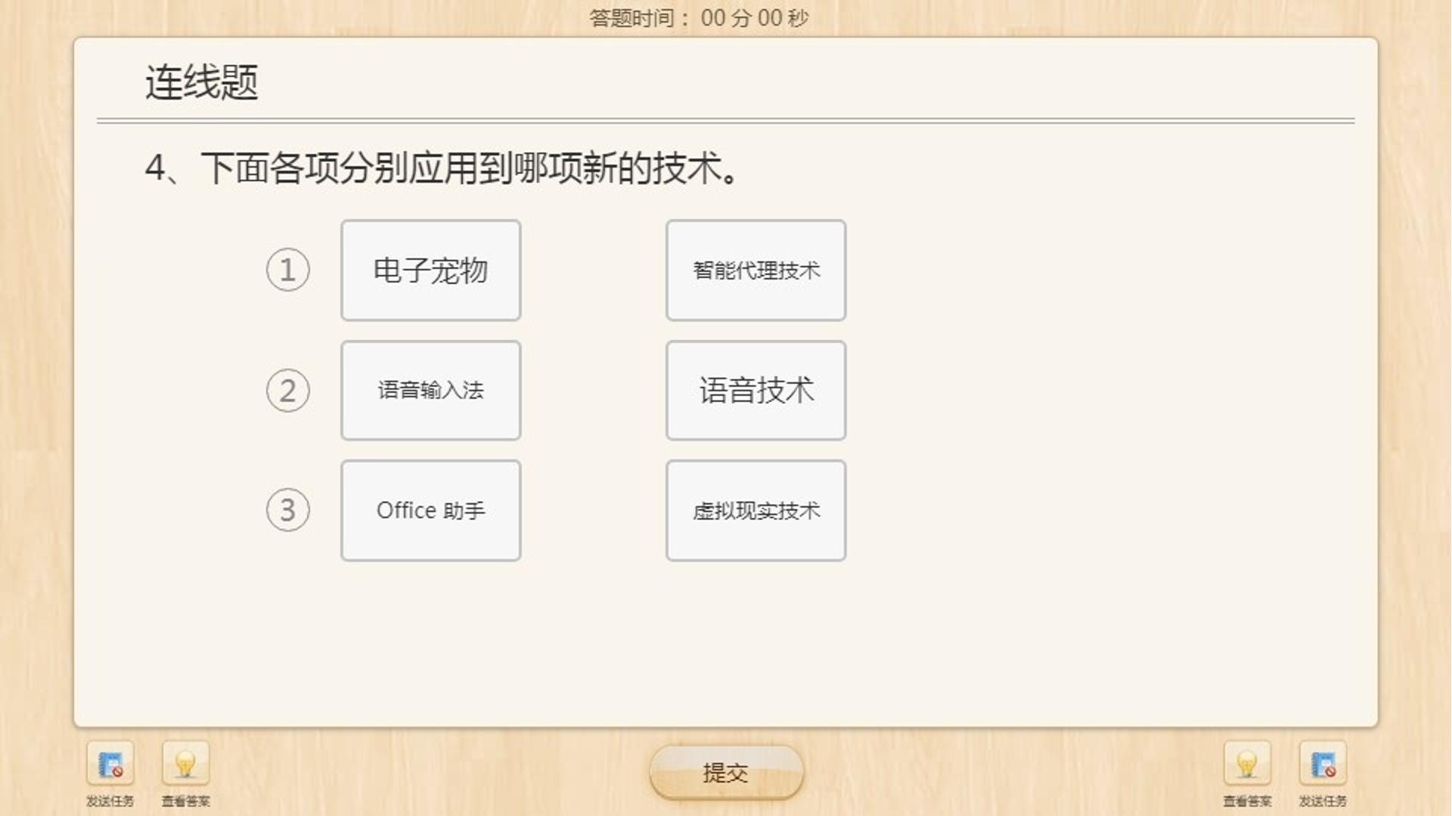Select circled number 2 marker
Image resolution: width=1452 pixels, height=816 pixels.
point(288,390)
